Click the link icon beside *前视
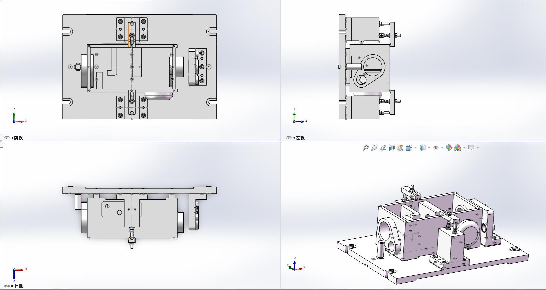The height and width of the screenshot is (290, 546). coord(7,138)
